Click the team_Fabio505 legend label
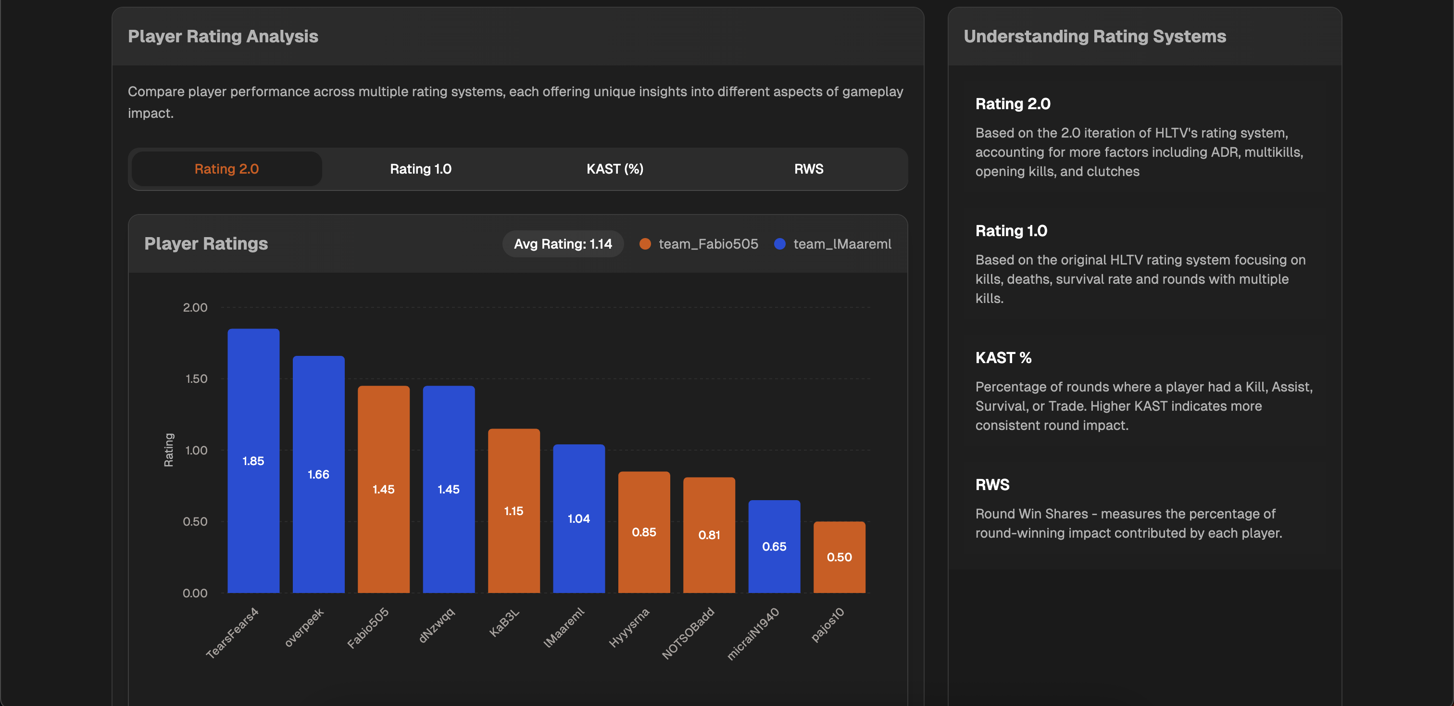This screenshot has height=706, width=1454. tap(708, 244)
